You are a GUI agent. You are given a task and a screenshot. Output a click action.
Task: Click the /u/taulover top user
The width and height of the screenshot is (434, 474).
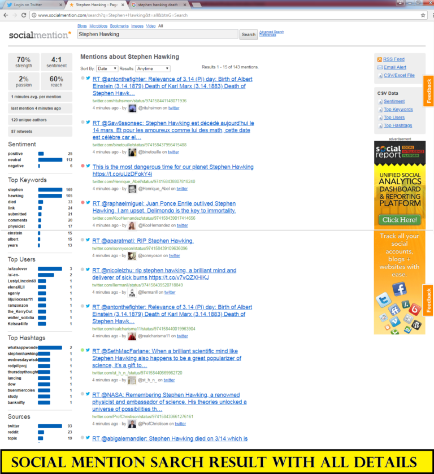point(18,269)
